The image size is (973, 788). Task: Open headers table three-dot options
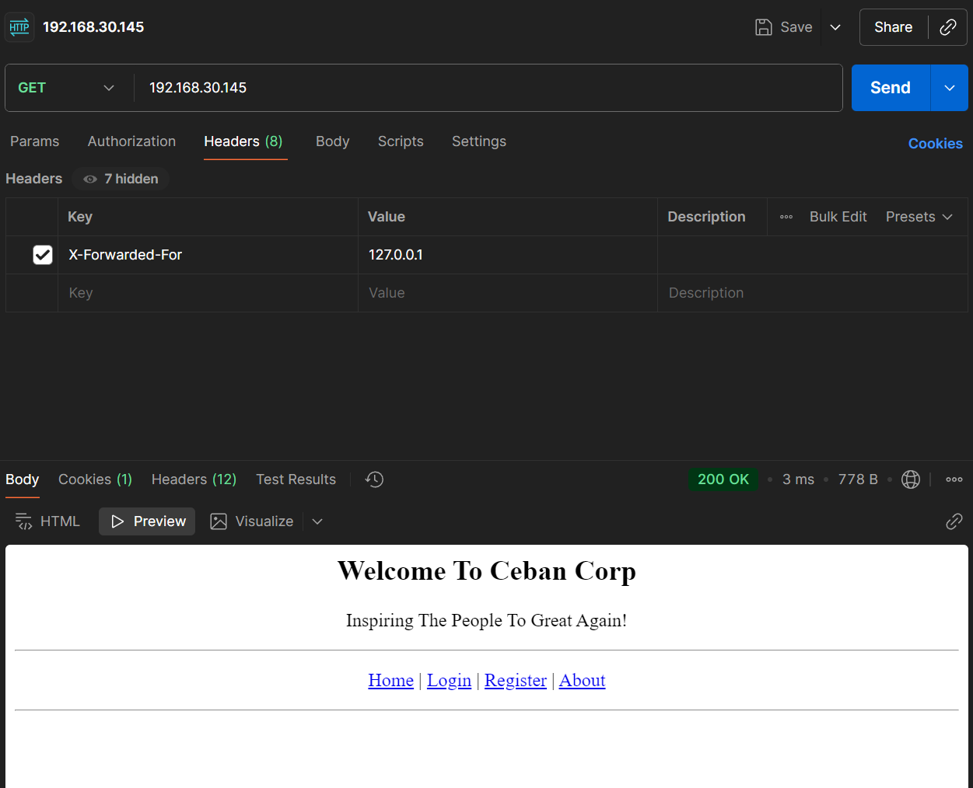786,217
